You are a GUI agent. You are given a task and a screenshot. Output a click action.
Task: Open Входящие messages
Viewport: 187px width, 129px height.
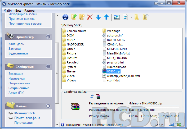click(x=16, y=74)
